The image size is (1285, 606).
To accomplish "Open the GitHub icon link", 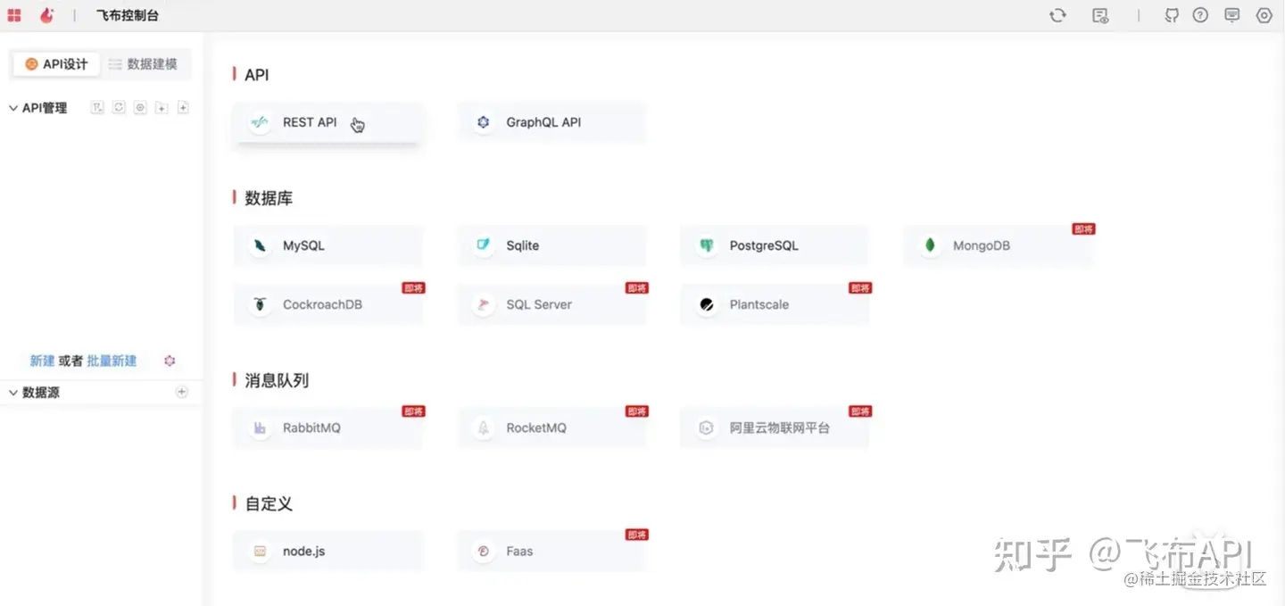I will (x=1172, y=15).
